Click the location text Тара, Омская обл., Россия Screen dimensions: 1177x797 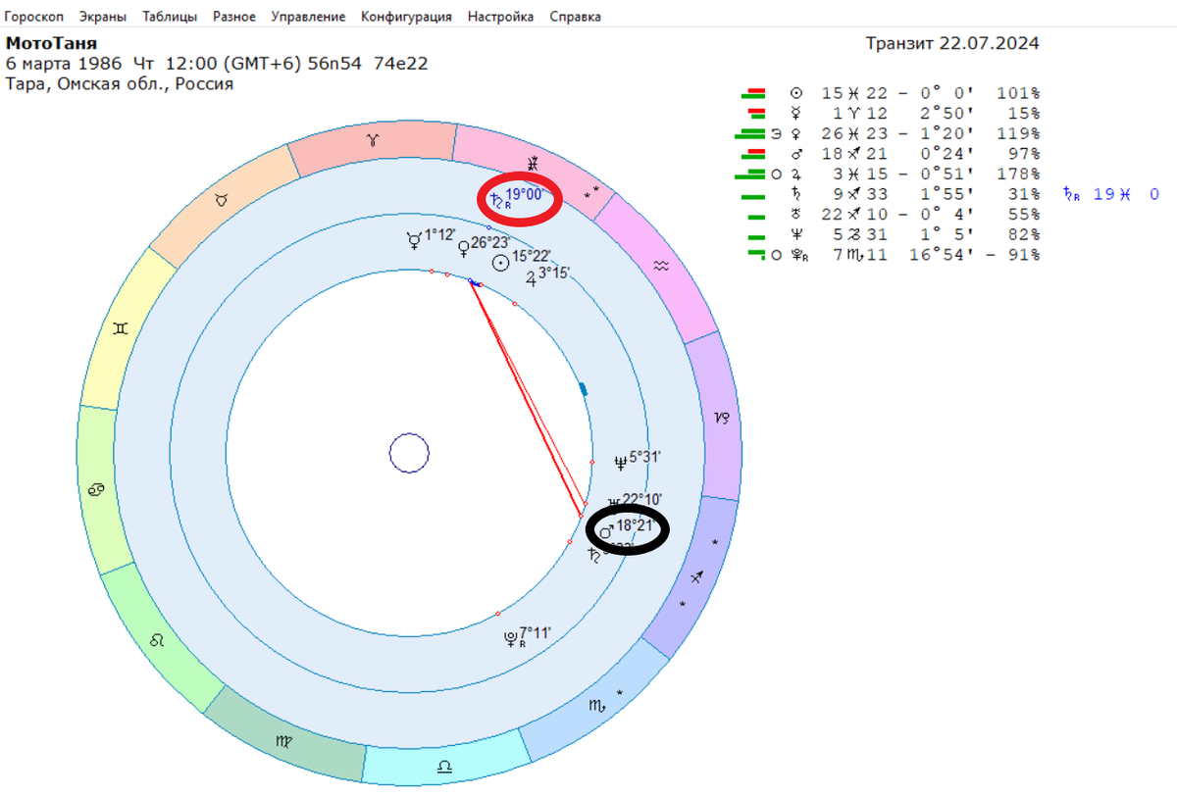click(120, 83)
